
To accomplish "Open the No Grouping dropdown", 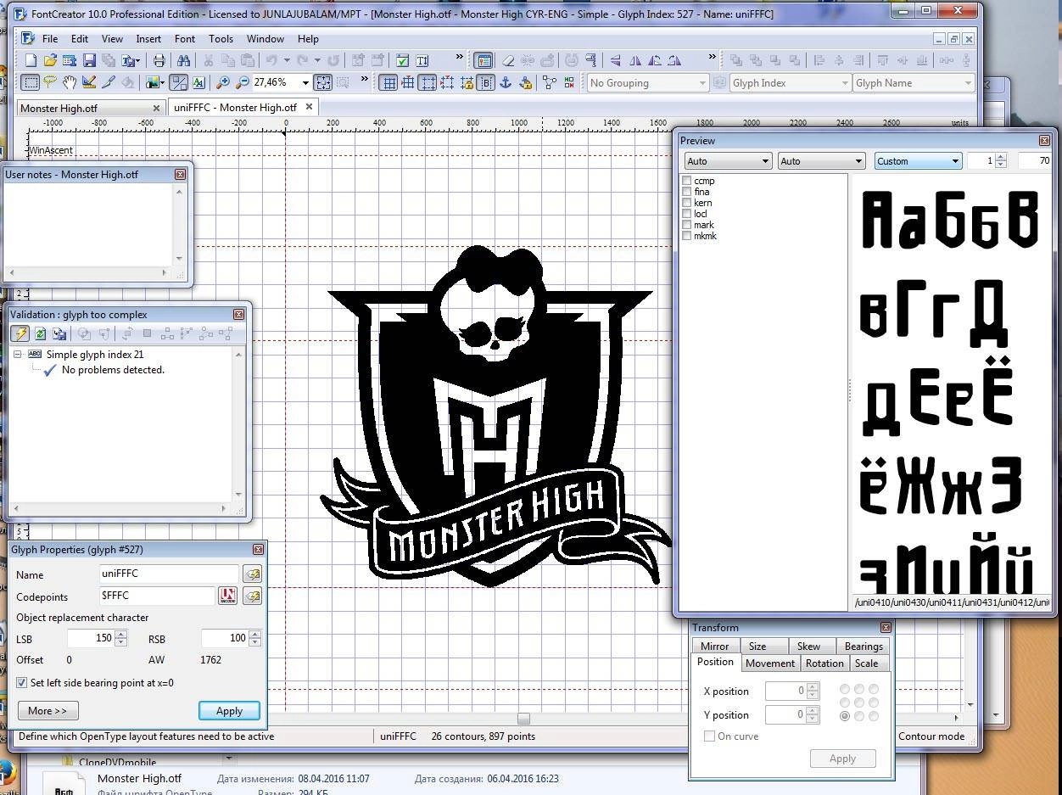I will pos(647,82).
